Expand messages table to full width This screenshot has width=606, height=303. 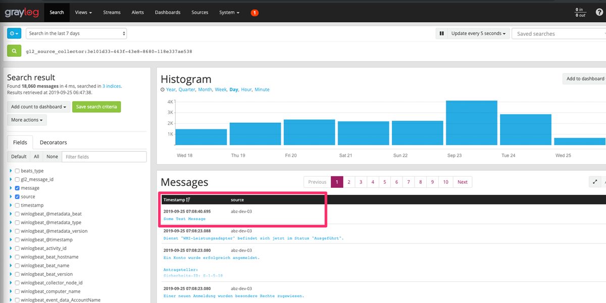[x=595, y=182]
